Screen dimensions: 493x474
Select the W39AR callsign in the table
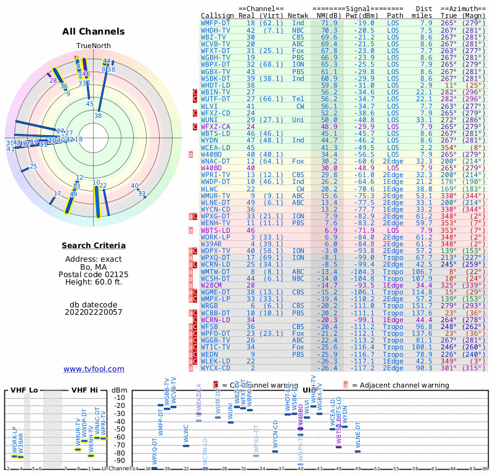pos(210,244)
